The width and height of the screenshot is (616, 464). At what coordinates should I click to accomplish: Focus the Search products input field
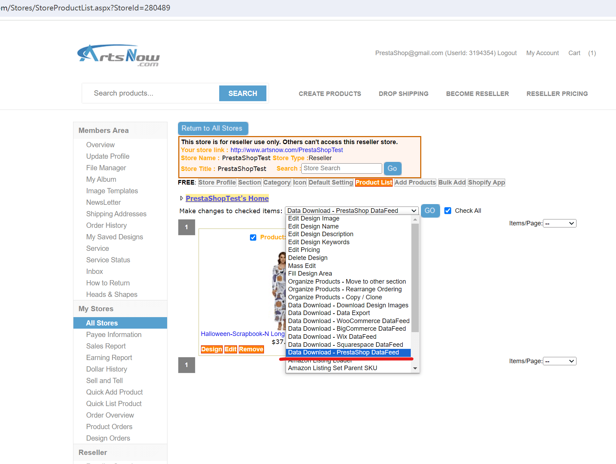[151, 93]
